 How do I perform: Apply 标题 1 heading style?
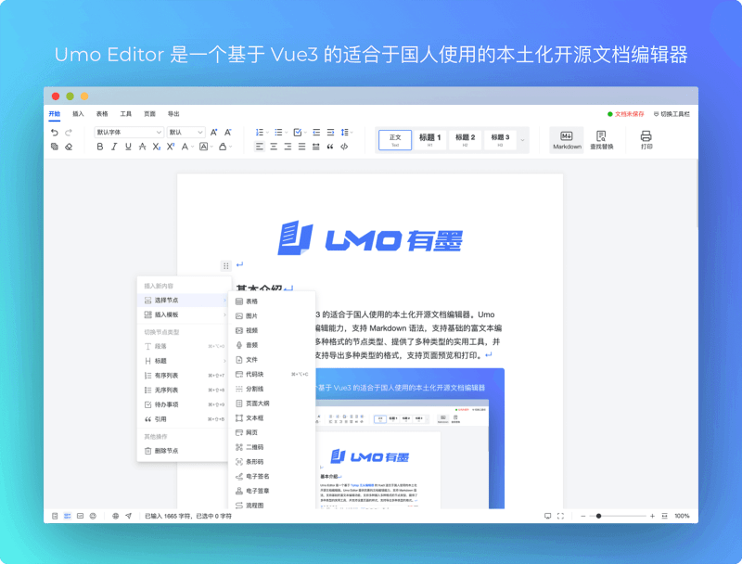click(429, 139)
